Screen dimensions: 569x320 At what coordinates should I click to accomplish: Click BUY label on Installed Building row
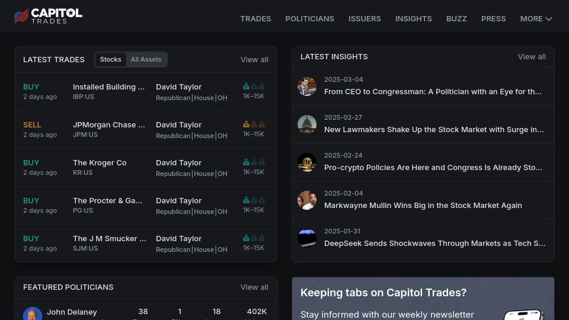31,87
